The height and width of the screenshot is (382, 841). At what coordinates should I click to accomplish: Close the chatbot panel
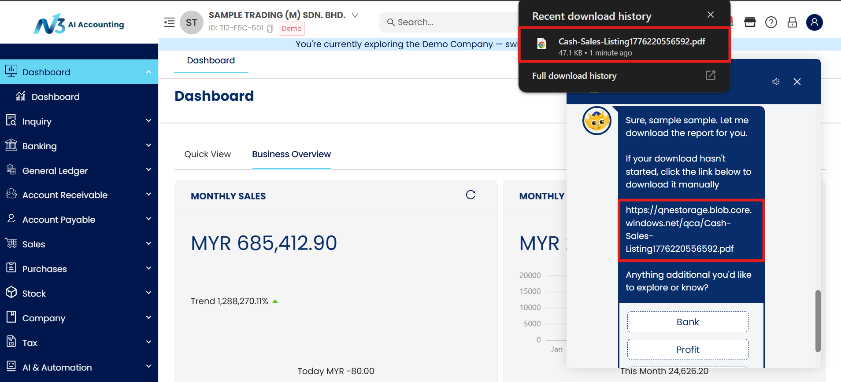pos(797,82)
